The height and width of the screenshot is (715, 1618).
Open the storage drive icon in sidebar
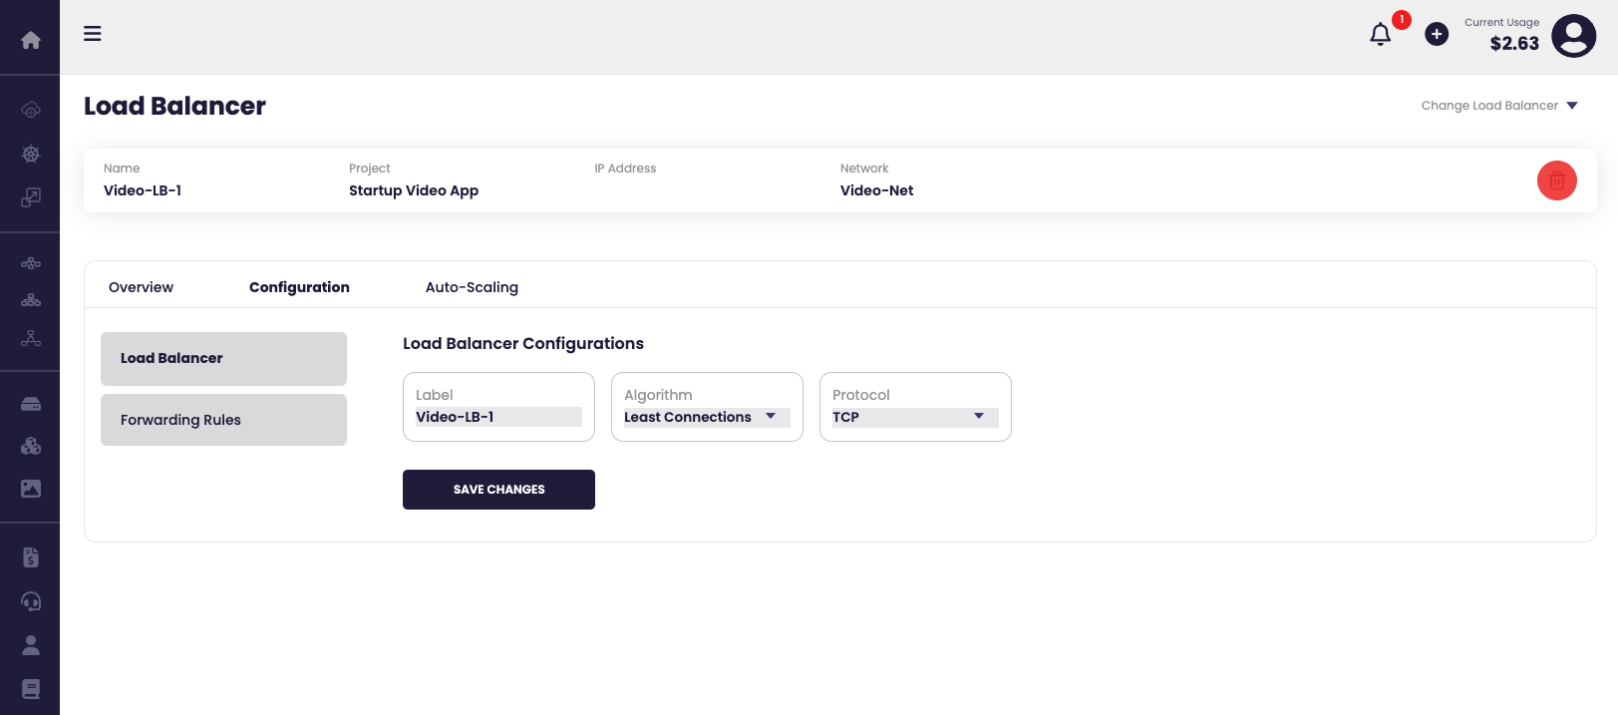tap(31, 405)
